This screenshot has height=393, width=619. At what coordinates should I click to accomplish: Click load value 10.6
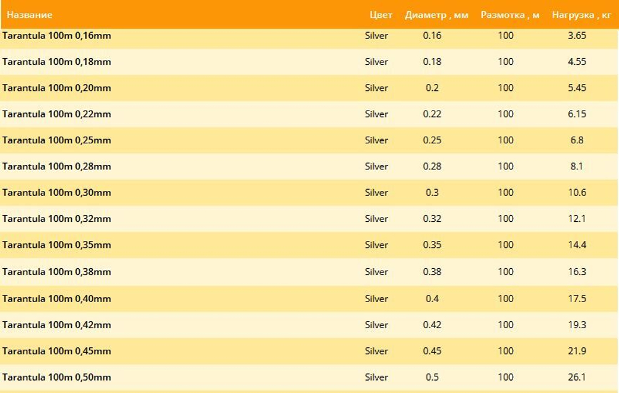[x=577, y=192]
